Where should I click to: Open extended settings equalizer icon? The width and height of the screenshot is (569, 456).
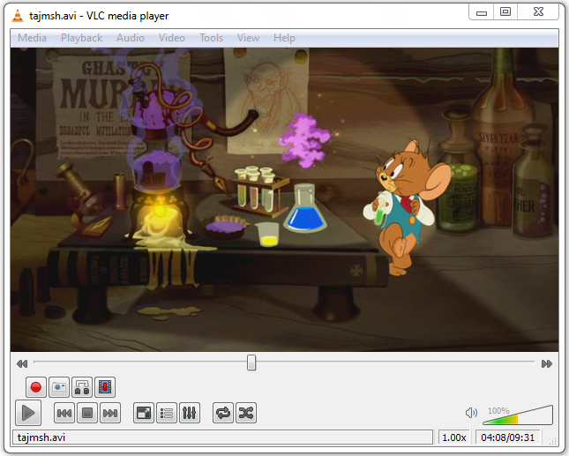[189, 413]
